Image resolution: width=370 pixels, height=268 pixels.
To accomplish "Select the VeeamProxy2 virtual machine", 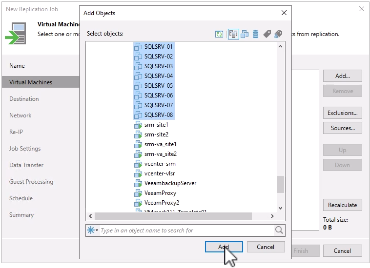I will (x=162, y=203).
